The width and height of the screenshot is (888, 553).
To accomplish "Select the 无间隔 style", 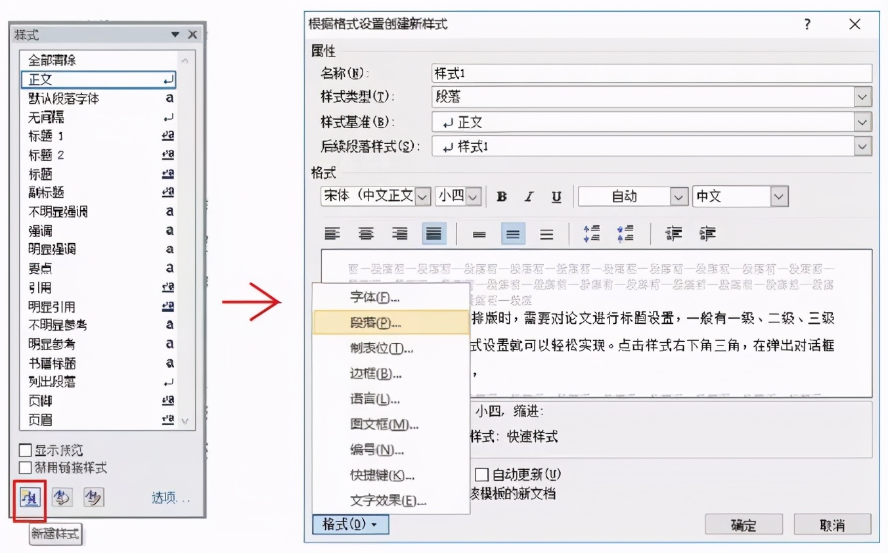I will coord(99,118).
